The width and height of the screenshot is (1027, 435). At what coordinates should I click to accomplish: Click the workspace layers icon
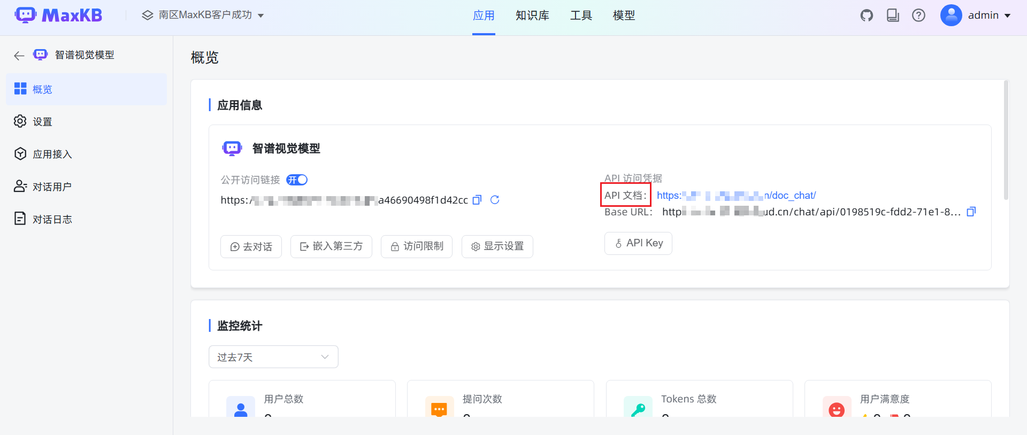[148, 15]
